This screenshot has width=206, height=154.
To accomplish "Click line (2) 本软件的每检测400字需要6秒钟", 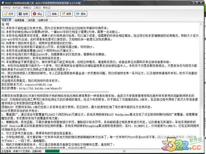I will point(61,32).
